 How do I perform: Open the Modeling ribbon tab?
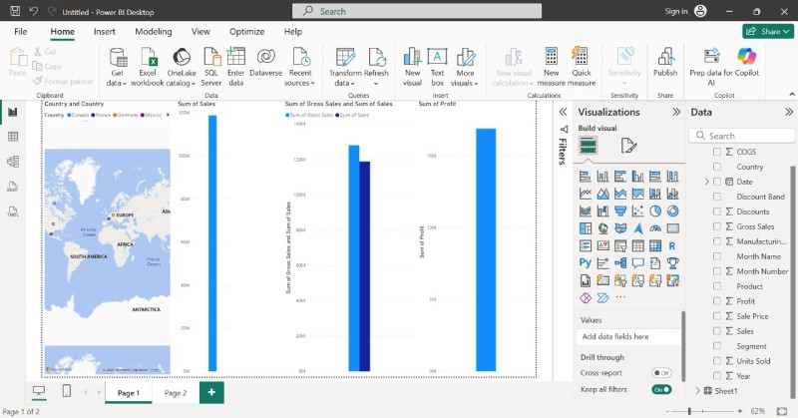153,32
